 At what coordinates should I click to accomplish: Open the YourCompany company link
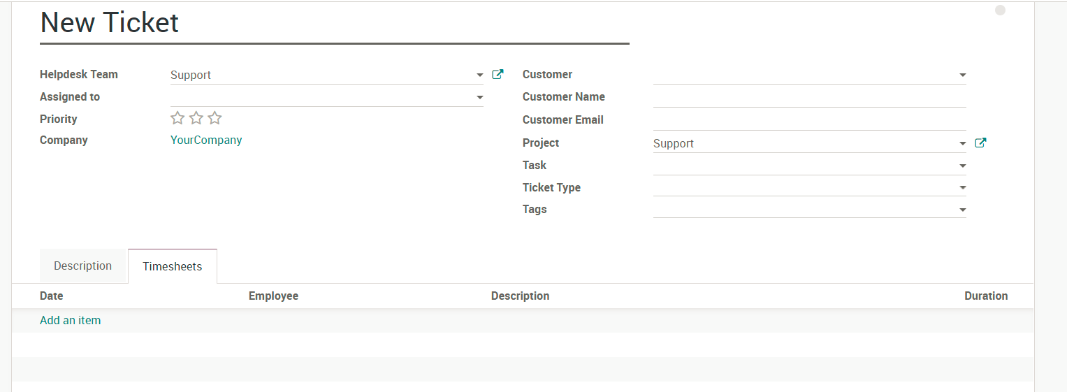[206, 140]
